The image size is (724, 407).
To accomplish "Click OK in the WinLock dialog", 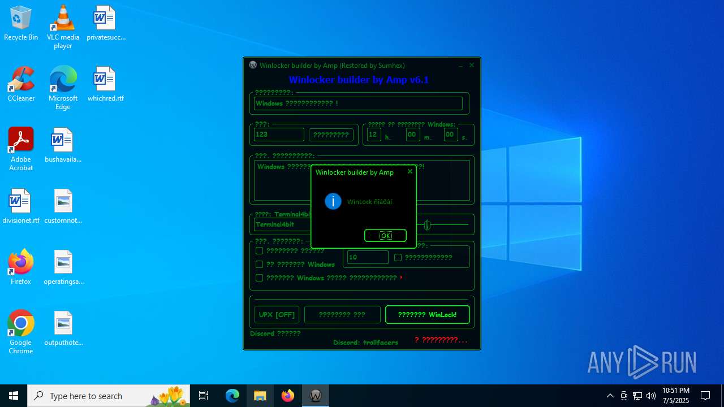I will pos(385,236).
